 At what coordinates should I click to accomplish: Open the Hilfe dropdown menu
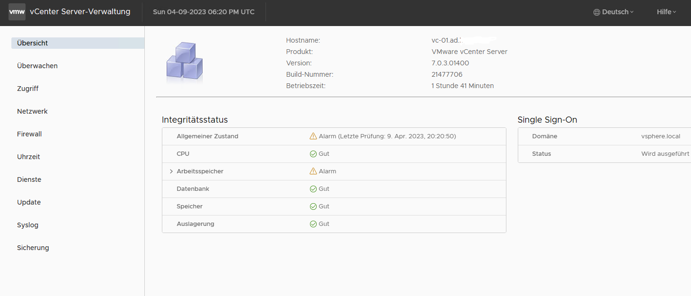(666, 12)
